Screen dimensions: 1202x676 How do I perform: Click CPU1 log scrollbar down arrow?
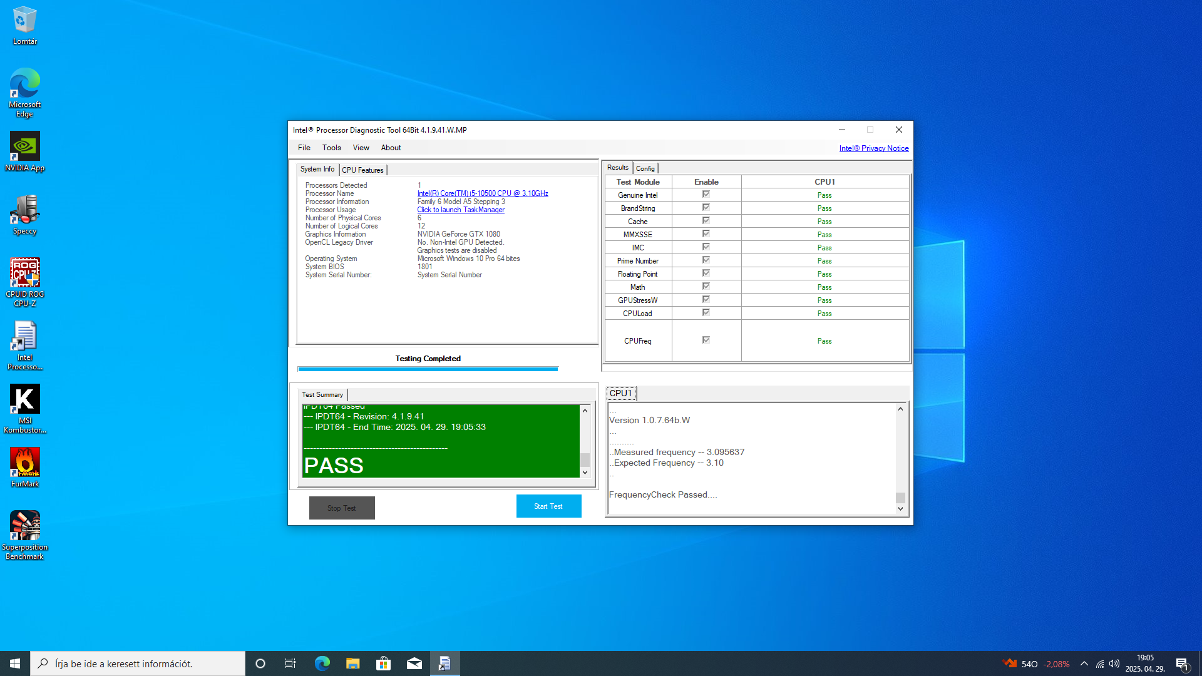point(901,509)
